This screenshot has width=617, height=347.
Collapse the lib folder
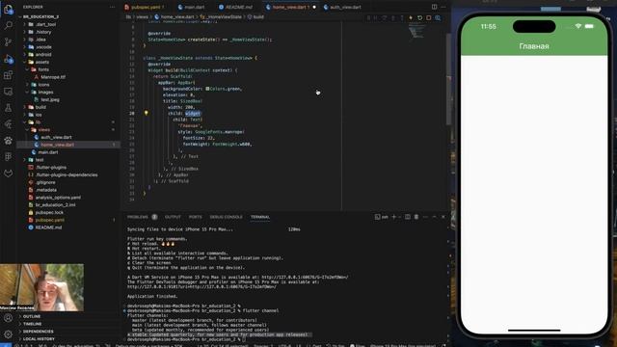[x=39, y=122]
